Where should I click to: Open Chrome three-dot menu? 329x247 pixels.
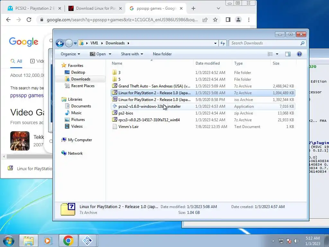[x=249, y=20]
